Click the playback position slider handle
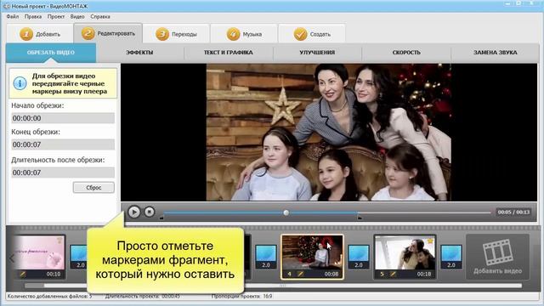544x306 pixels. pos(286,212)
